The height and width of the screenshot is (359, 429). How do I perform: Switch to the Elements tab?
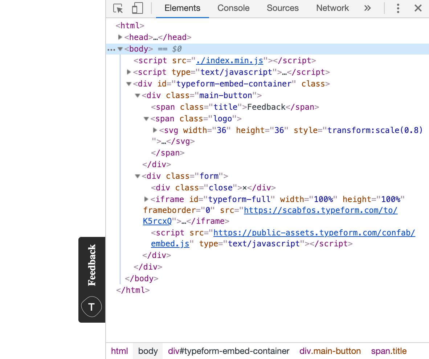pos(182,8)
